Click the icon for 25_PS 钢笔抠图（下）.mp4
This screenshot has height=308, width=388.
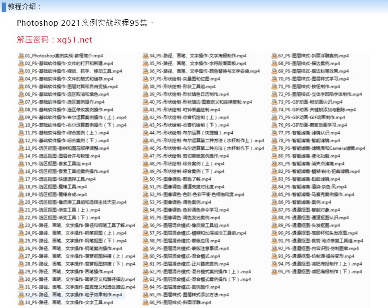point(21,241)
